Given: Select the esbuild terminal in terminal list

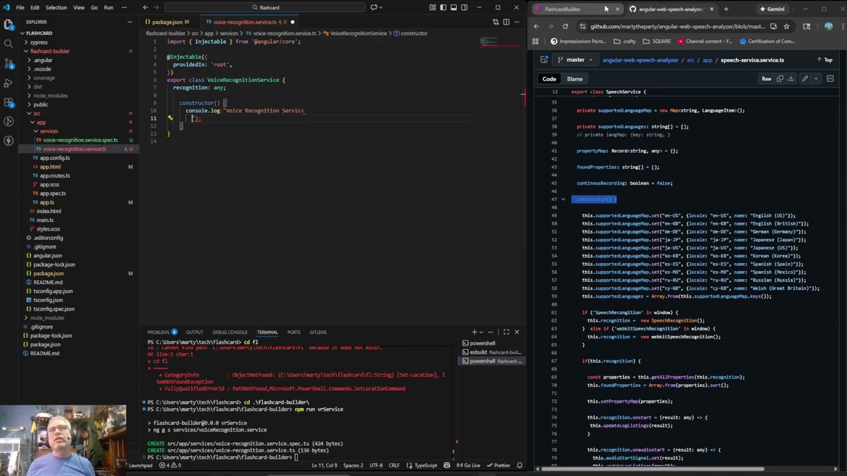Looking at the screenshot, I should [x=492, y=352].
